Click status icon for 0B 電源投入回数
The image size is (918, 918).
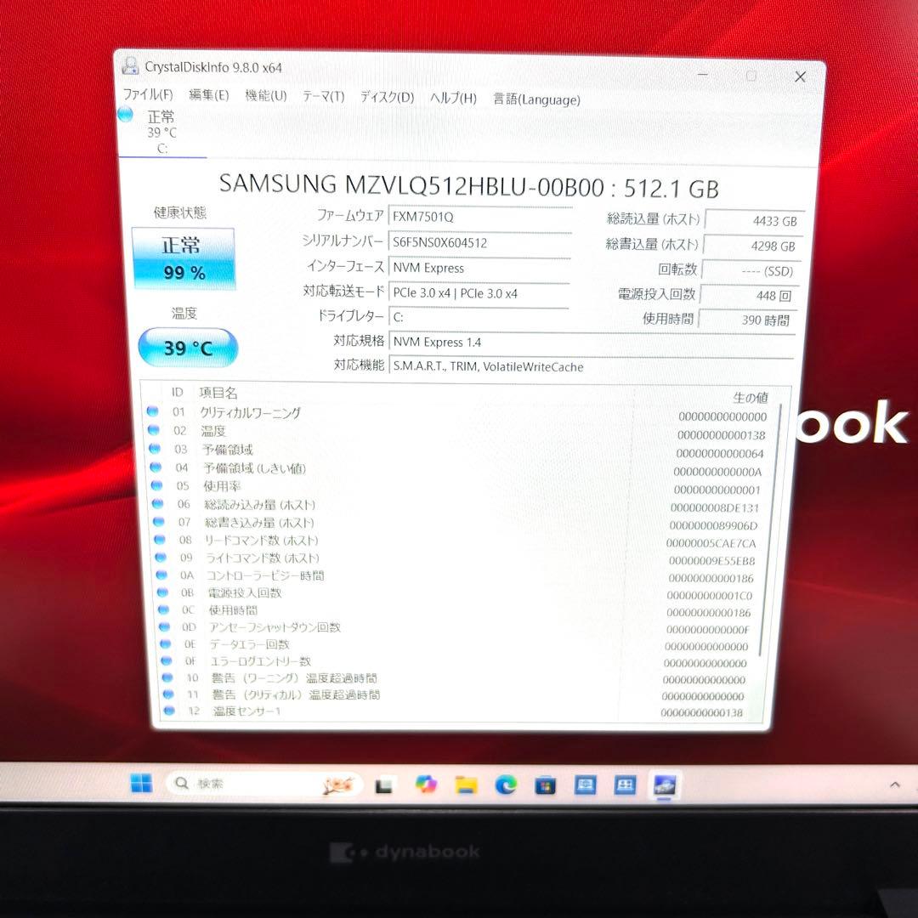point(162,592)
